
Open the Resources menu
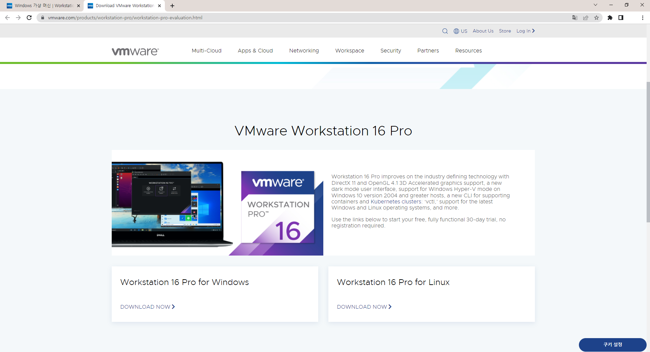pos(469,50)
